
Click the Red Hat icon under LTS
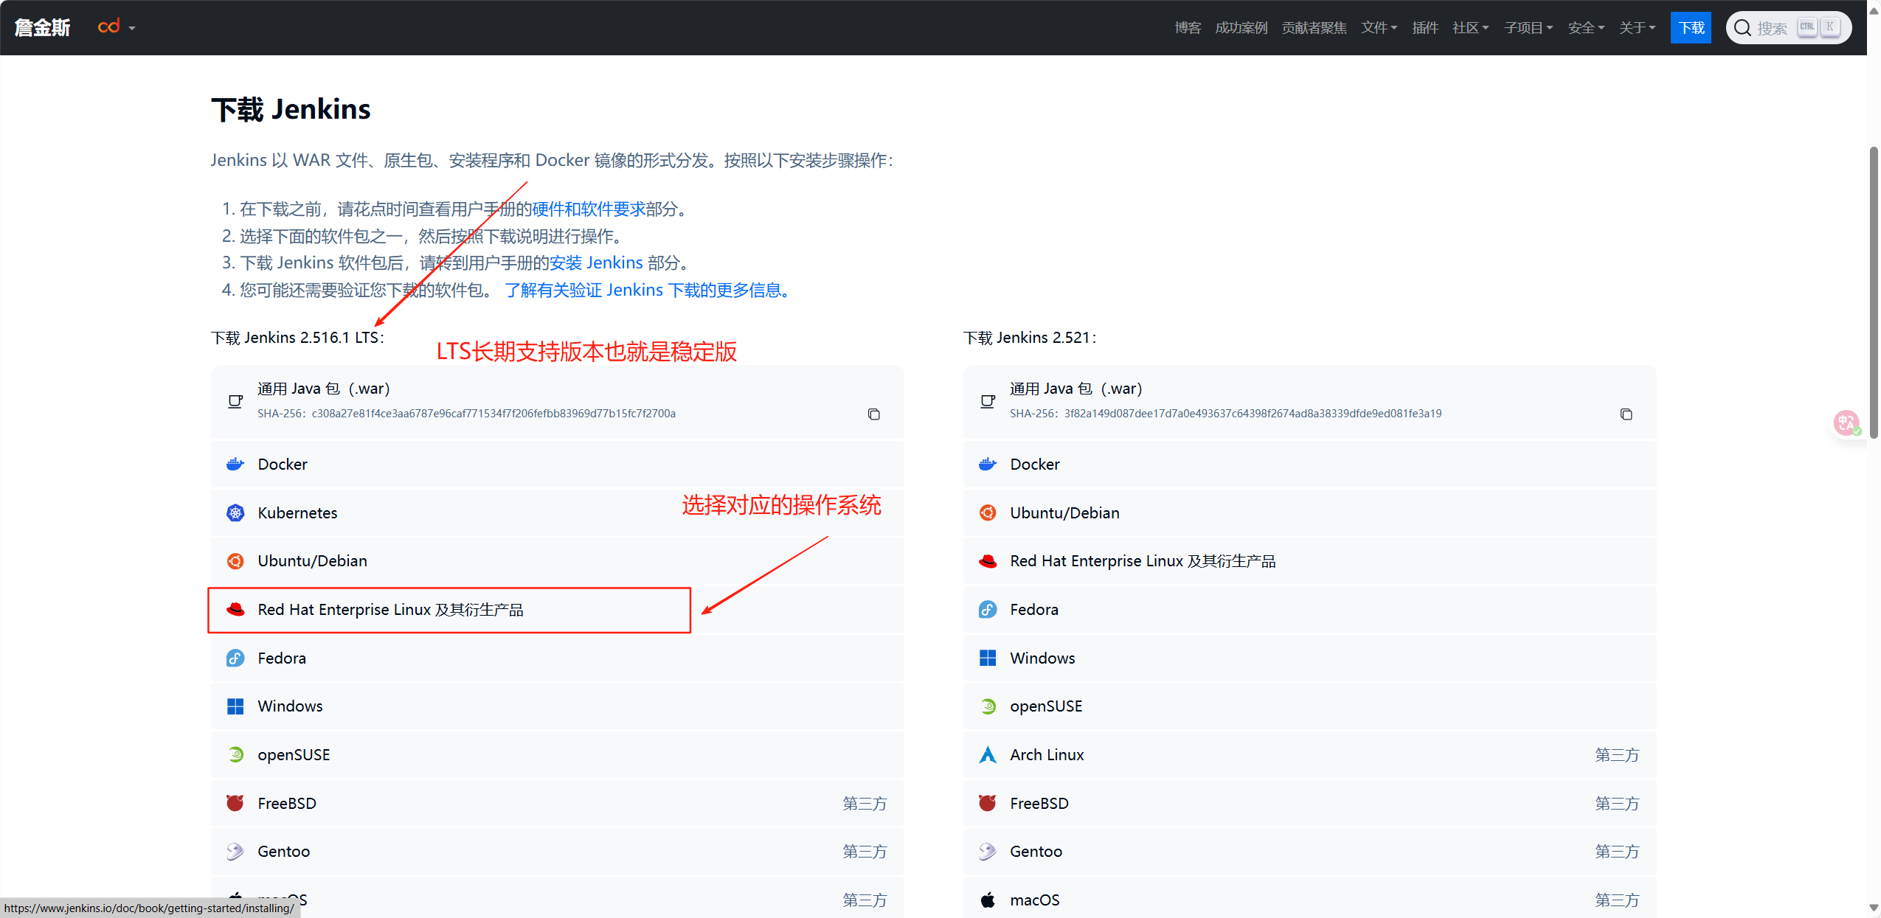[235, 609]
